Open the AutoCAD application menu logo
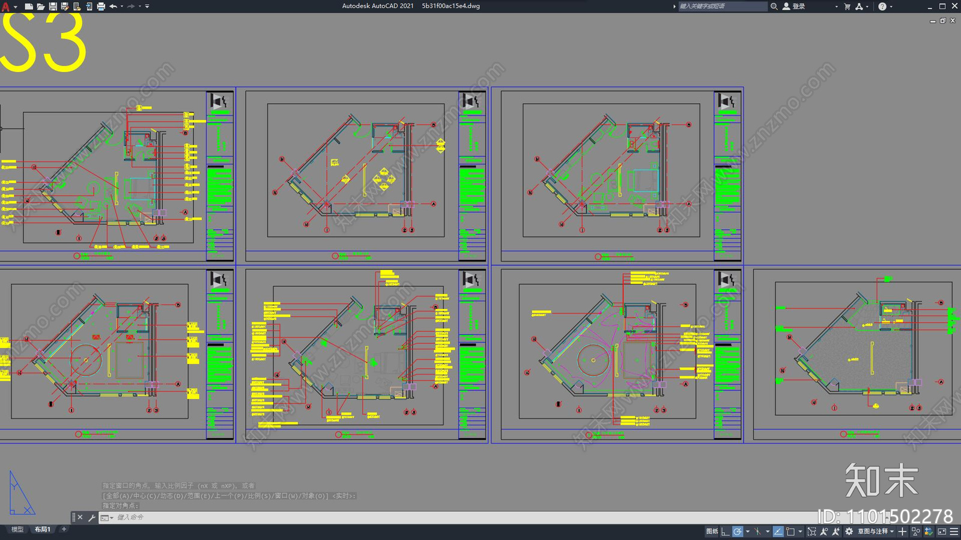Image resolution: width=961 pixels, height=540 pixels. 6,7
